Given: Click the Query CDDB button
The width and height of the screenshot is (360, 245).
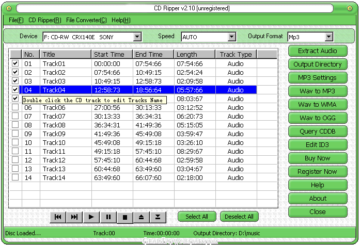Looking at the screenshot, I should tap(318, 132).
